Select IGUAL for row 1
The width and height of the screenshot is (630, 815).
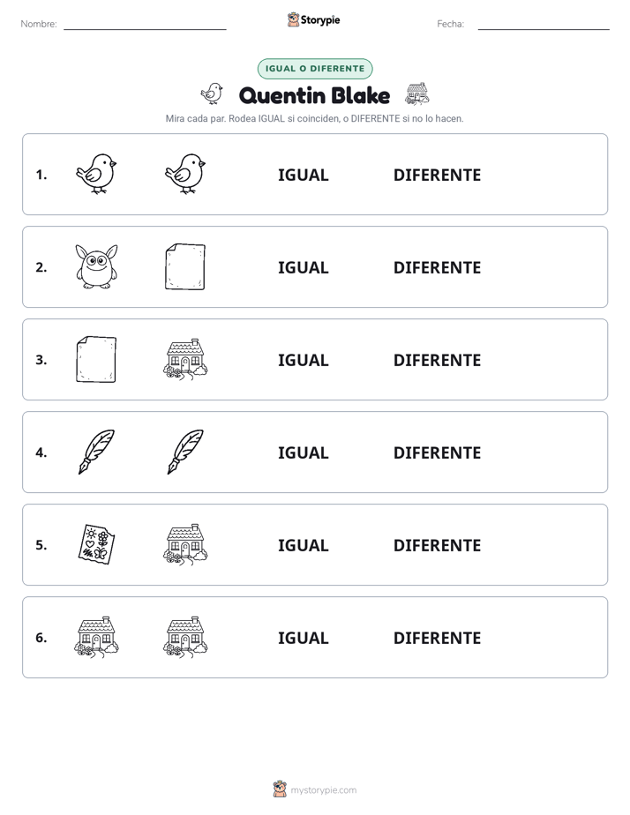303,175
